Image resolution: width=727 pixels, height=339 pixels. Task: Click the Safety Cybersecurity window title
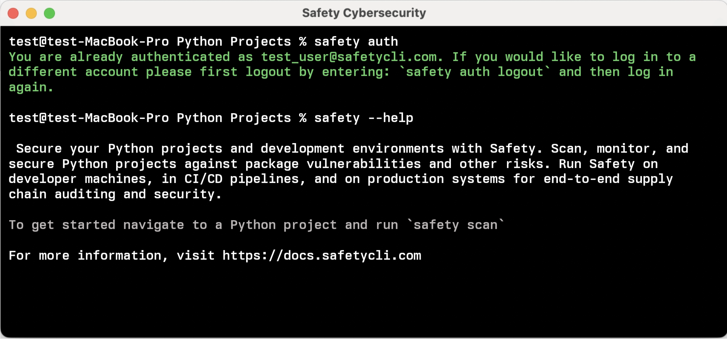[x=363, y=13]
